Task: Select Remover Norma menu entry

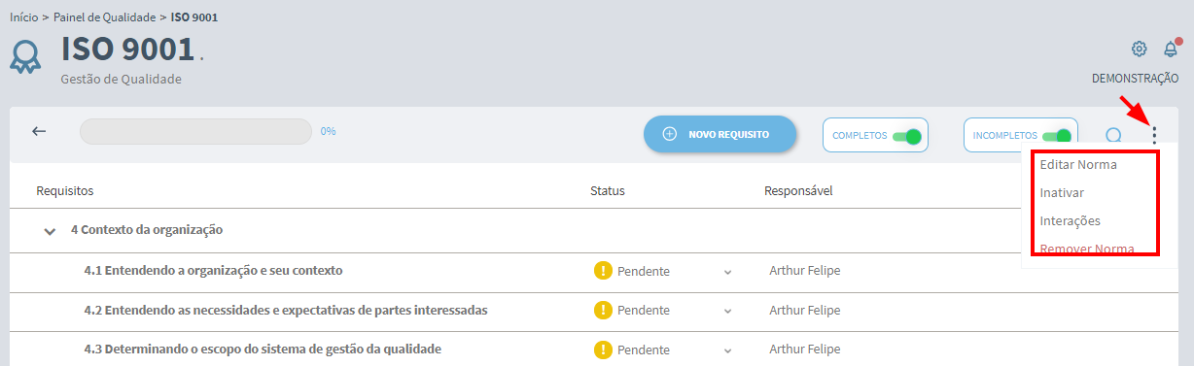Action: point(1087,249)
